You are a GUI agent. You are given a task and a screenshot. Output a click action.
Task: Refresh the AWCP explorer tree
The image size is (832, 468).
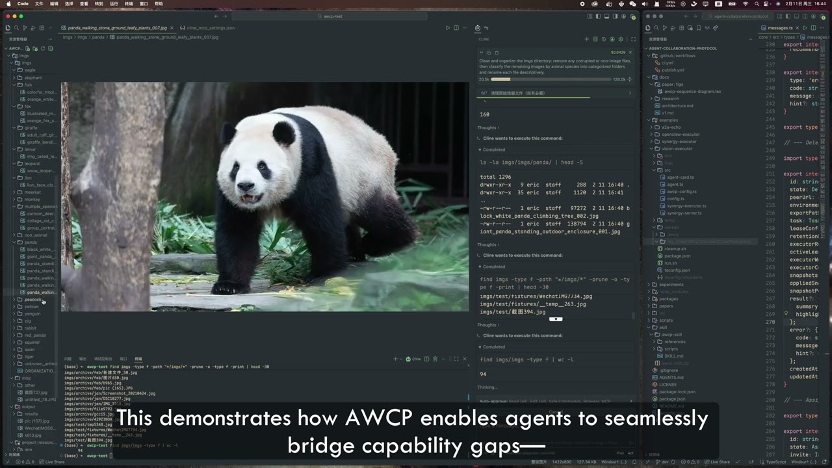point(43,48)
